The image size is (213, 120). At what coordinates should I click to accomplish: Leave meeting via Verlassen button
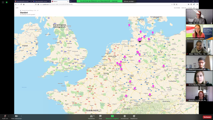coord(207,117)
